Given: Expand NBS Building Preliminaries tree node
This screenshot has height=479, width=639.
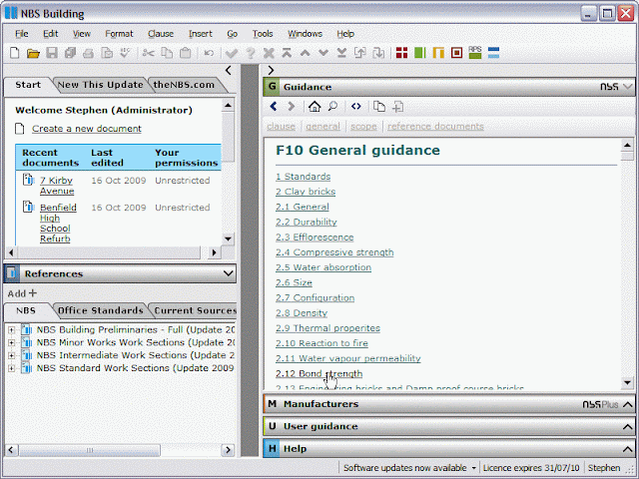Looking at the screenshot, I should click(x=11, y=330).
